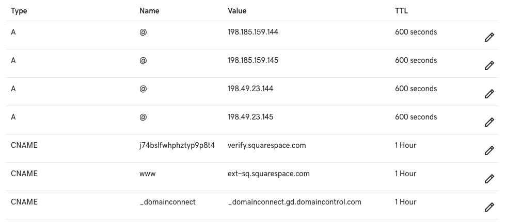Edit the A record 198.185.159.144
This screenshot has width=505, height=222.
click(488, 38)
